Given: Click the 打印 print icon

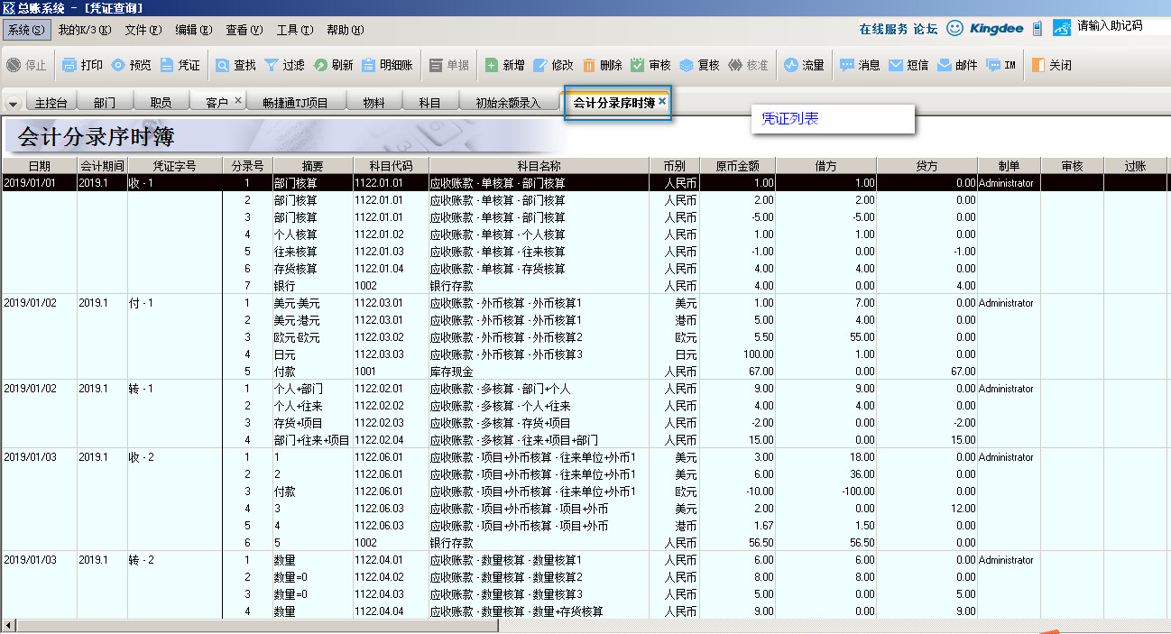Looking at the screenshot, I should click(x=70, y=65).
